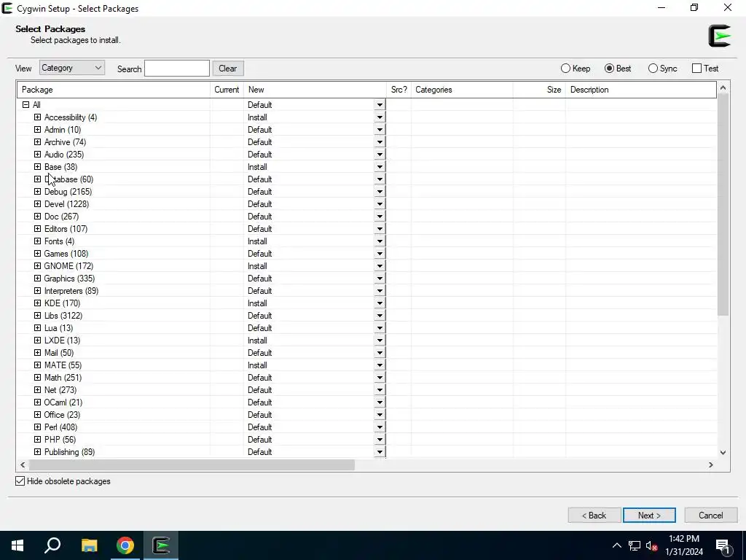Click scroll down arrow of package list

point(723,452)
